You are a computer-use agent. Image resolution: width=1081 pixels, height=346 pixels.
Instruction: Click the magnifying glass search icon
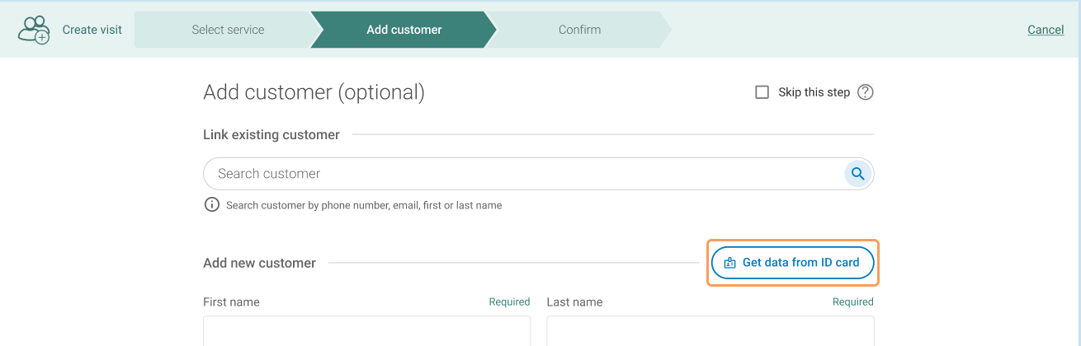pos(857,174)
